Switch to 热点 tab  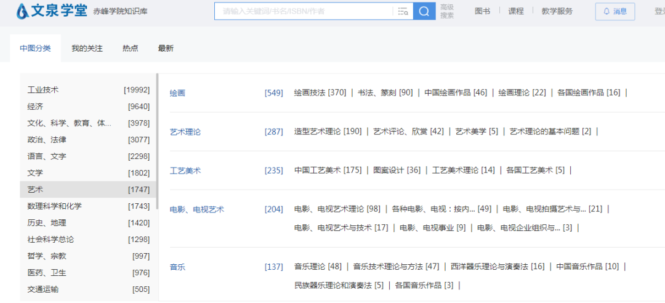(130, 48)
